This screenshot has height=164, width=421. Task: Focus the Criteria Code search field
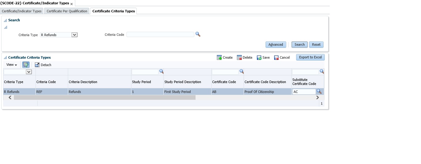(160, 35)
